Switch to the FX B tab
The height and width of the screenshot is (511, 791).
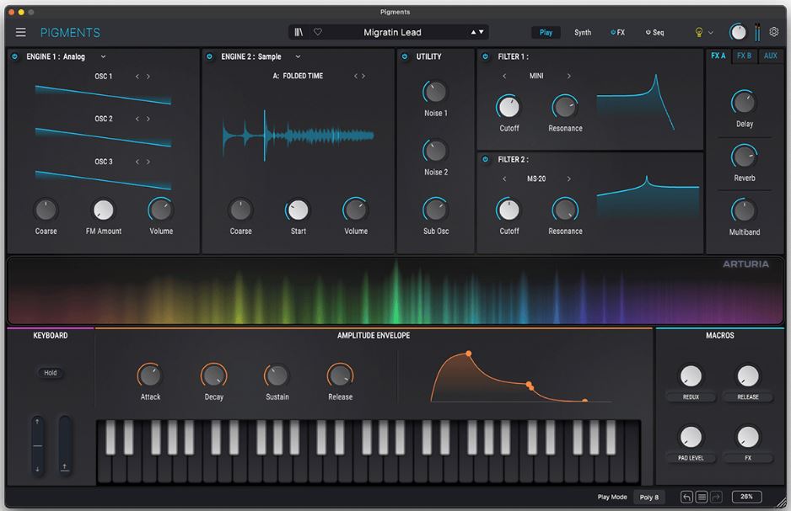[744, 56]
